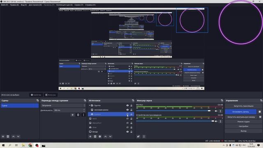Open transition three-dot options menu
The height and width of the screenshot is (148, 263).
pos(83,115)
